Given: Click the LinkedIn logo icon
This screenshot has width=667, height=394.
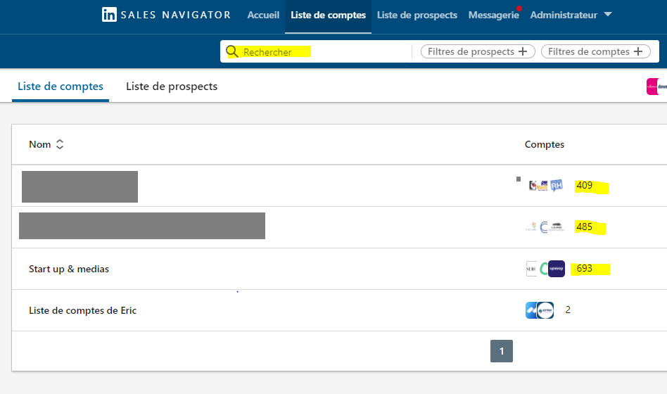Looking at the screenshot, I should [x=109, y=15].
